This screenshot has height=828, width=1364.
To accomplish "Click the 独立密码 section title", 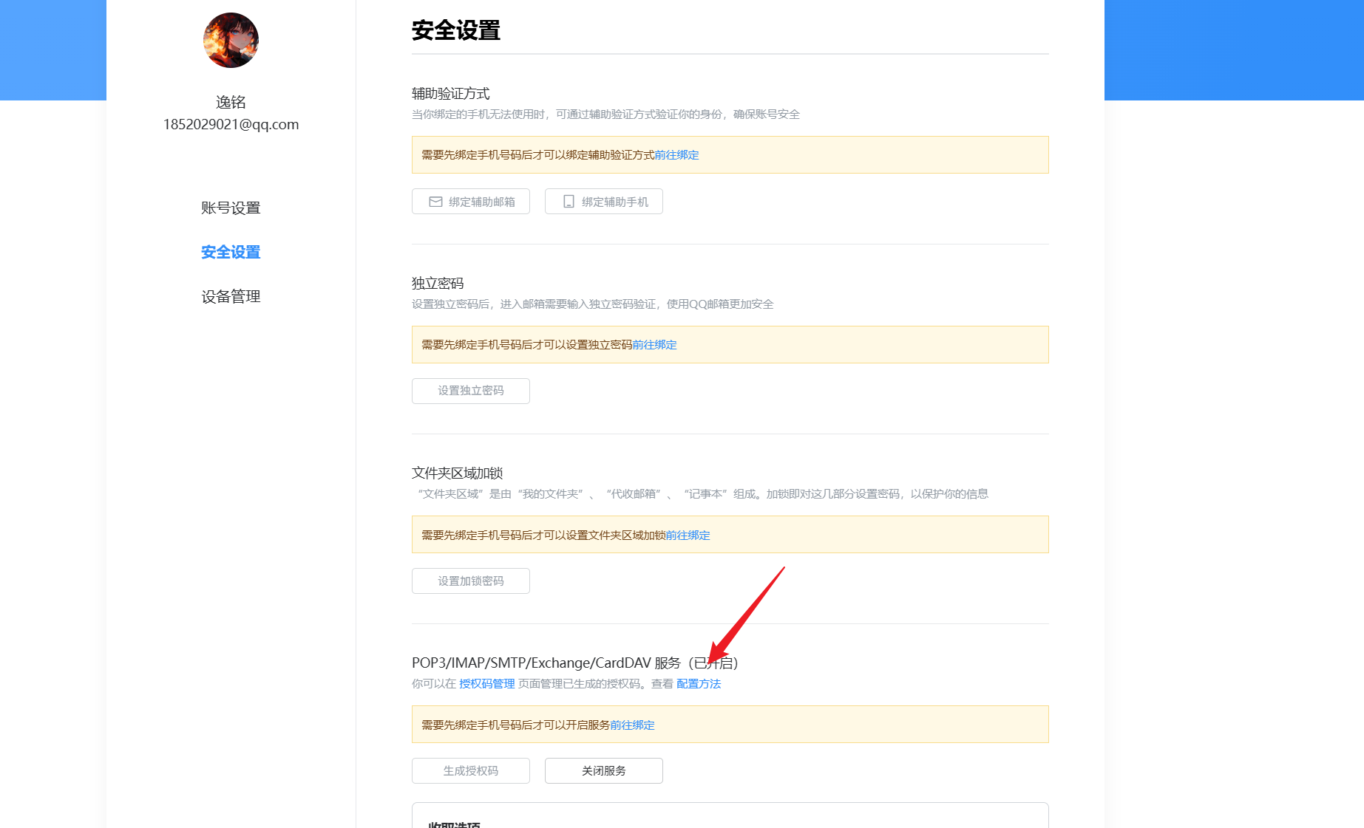I will coord(438,284).
